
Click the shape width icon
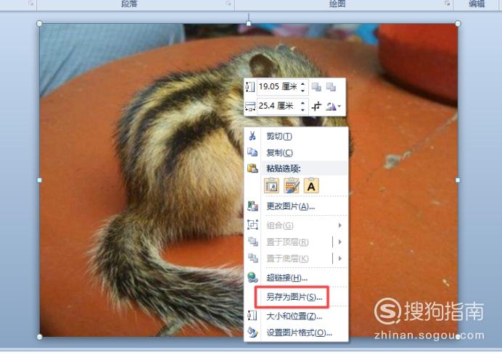pyautogui.click(x=250, y=106)
